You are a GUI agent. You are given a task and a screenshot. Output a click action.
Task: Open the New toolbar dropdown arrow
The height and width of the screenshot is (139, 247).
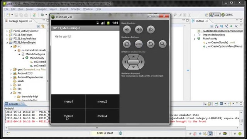coord(12,15)
